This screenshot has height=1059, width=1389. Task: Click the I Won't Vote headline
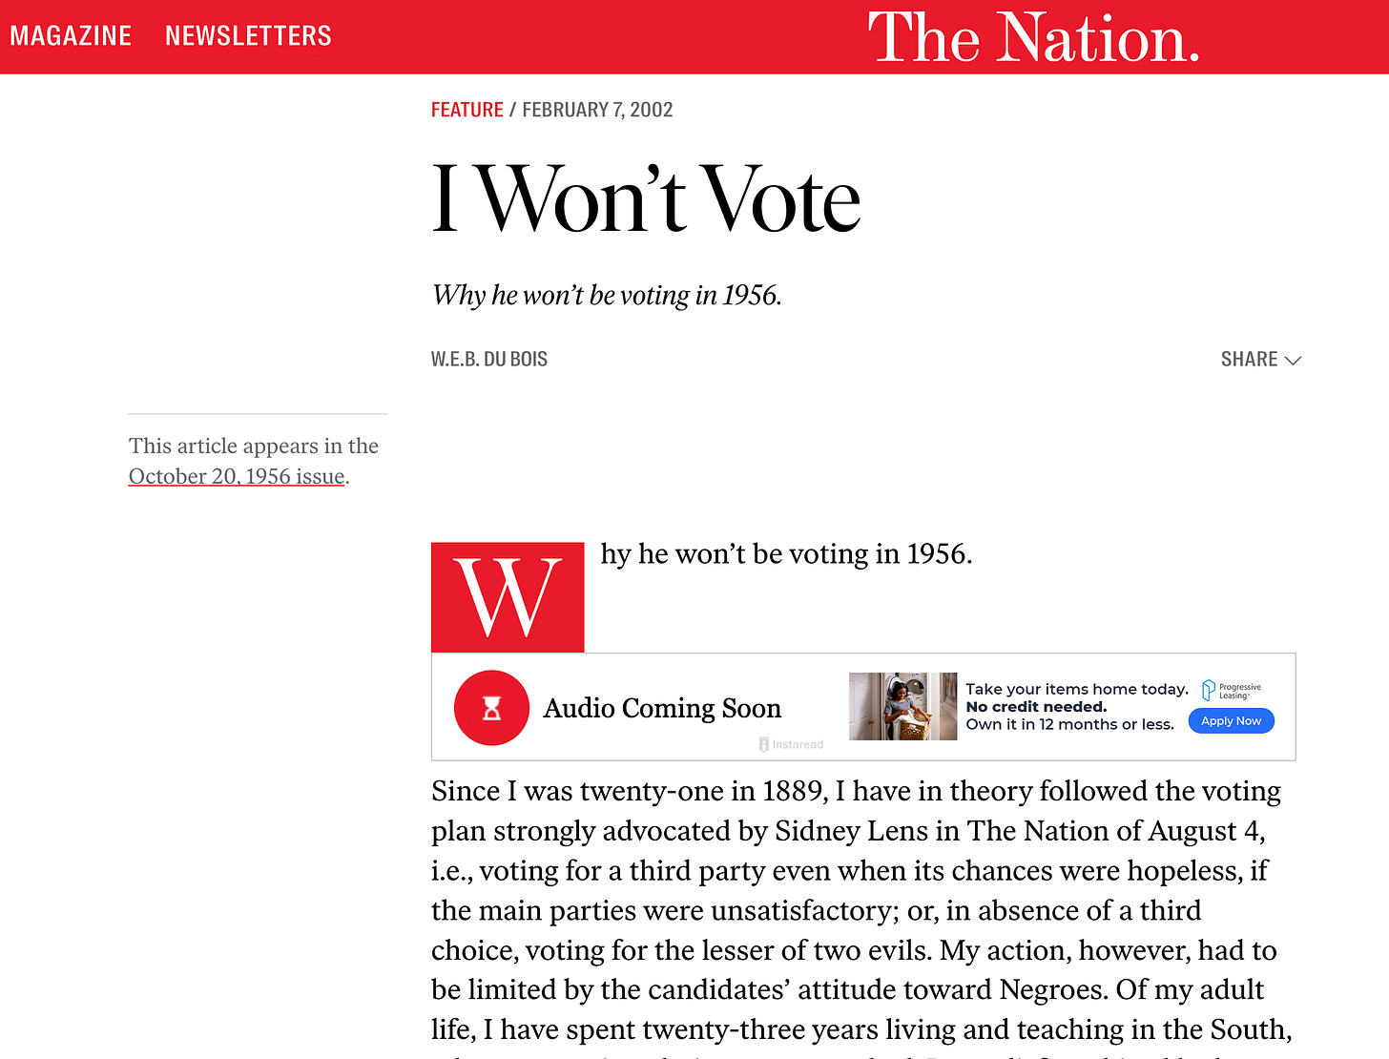point(646,198)
